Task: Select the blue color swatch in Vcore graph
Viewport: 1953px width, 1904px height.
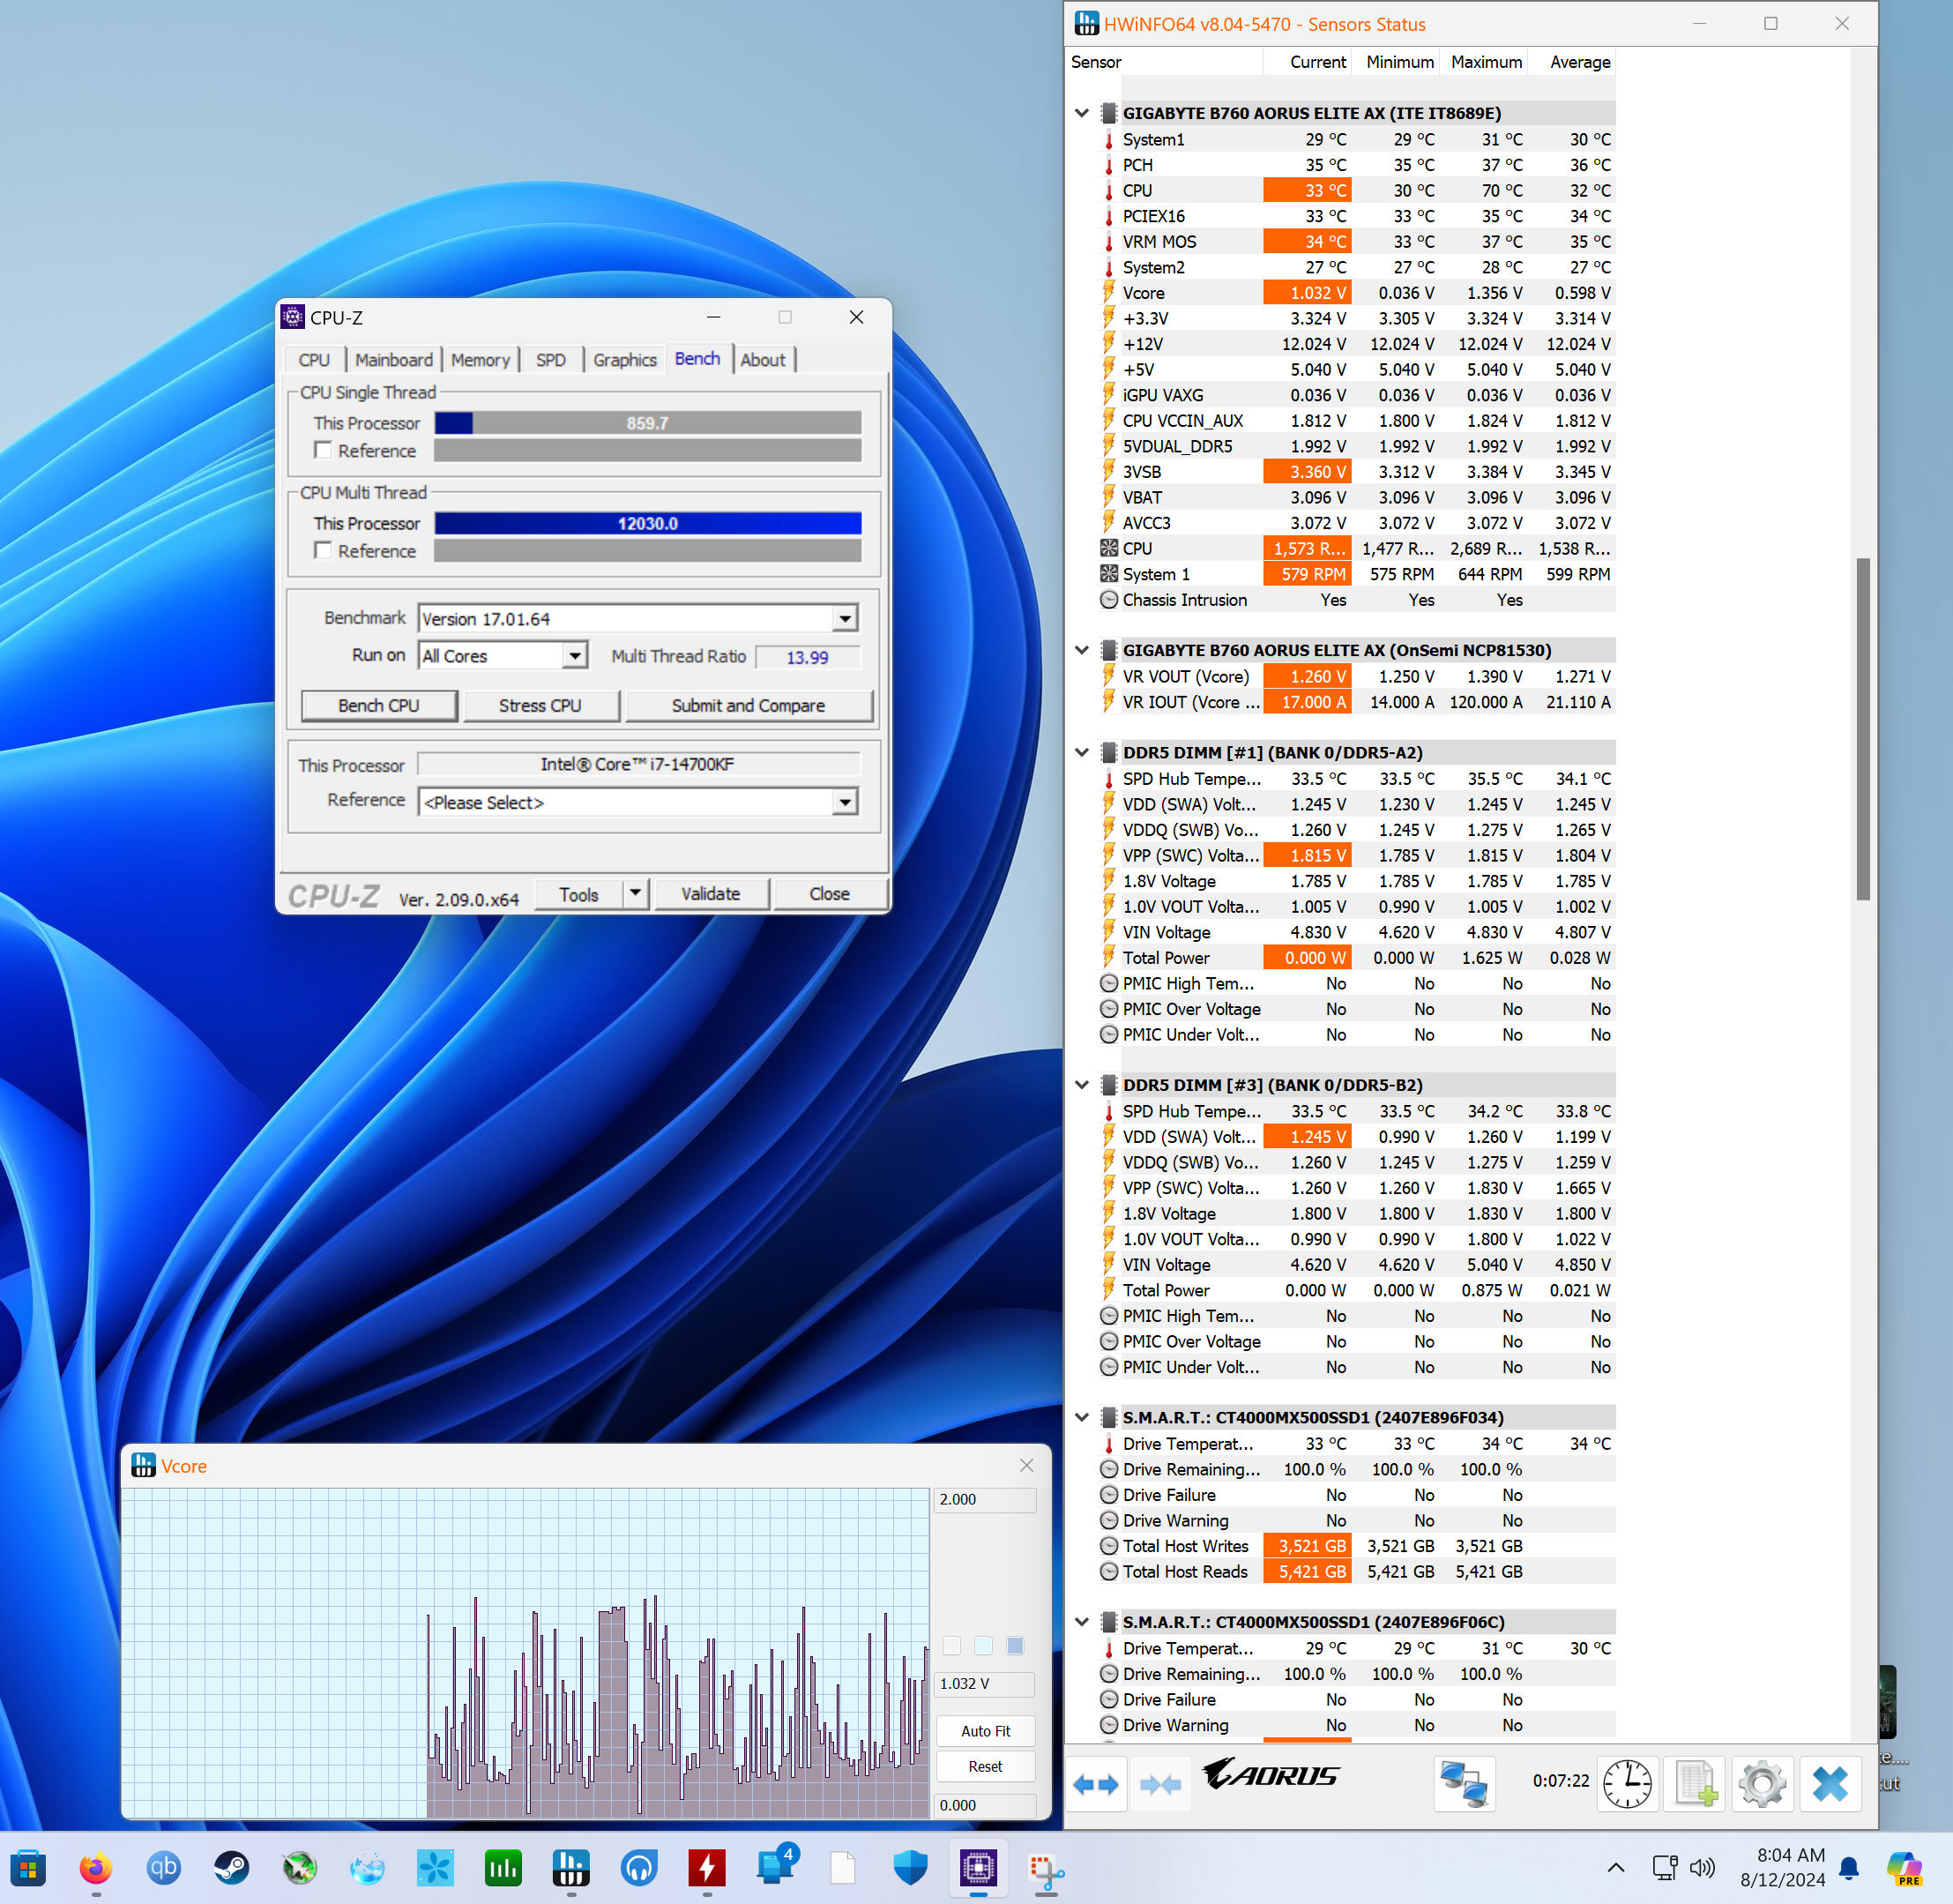Action: pyautogui.click(x=1015, y=1646)
